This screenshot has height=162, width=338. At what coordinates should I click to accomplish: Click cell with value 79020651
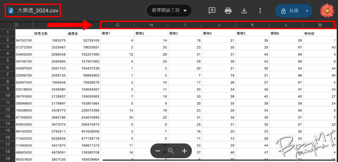coord(84,47)
